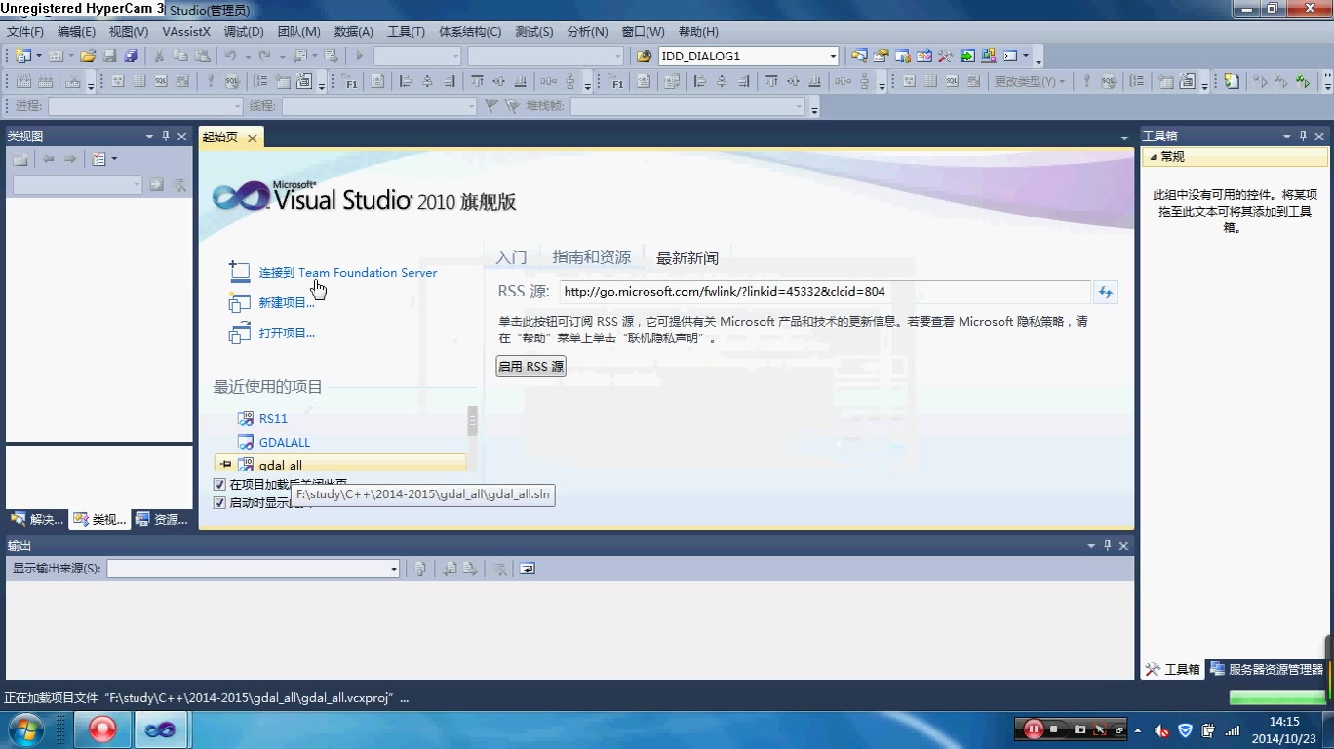
Task: Click the Undo arrow icon
Action: tap(230, 56)
